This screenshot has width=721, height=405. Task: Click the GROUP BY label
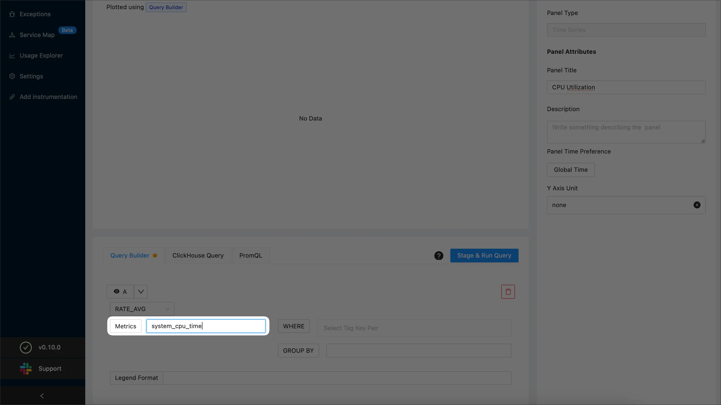pyautogui.click(x=298, y=351)
